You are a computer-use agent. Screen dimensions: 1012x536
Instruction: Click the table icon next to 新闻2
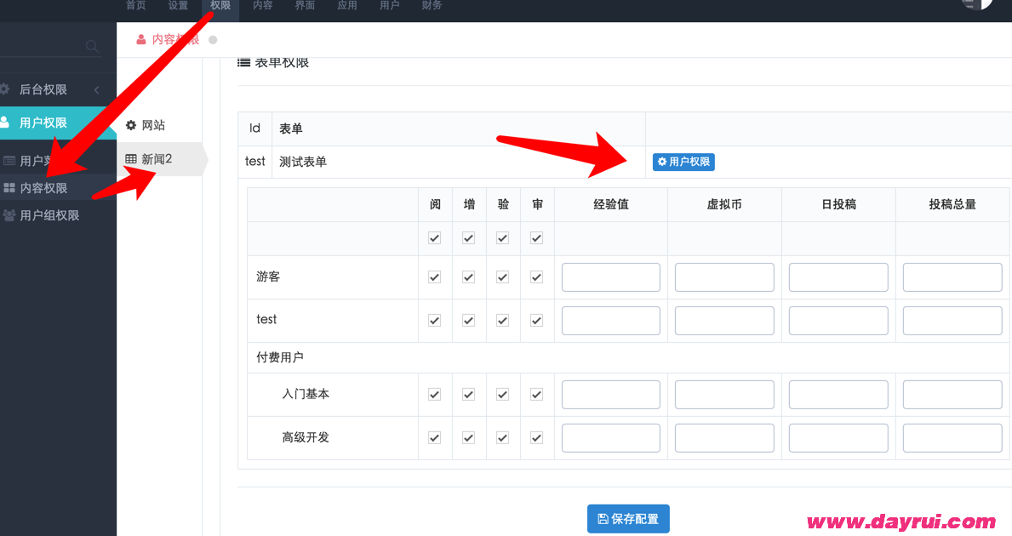(131, 158)
